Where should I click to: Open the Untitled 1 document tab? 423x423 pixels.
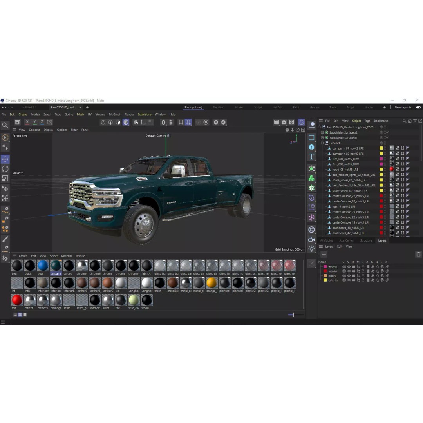[x=28, y=107]
